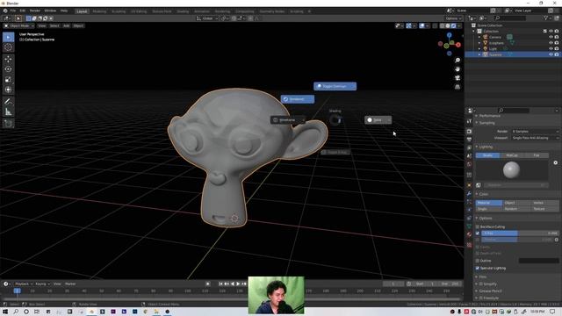This screenshot has height=316, width=562.
Task: Choose Wireframe in shading pie menu
Action: 288,120
